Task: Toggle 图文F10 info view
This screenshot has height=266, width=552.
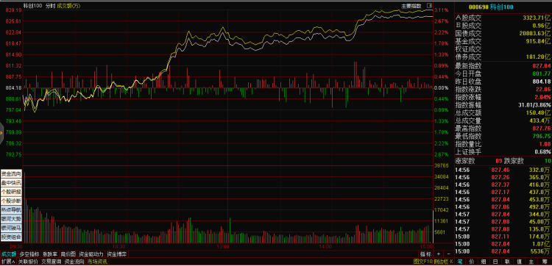Action: 422,262
